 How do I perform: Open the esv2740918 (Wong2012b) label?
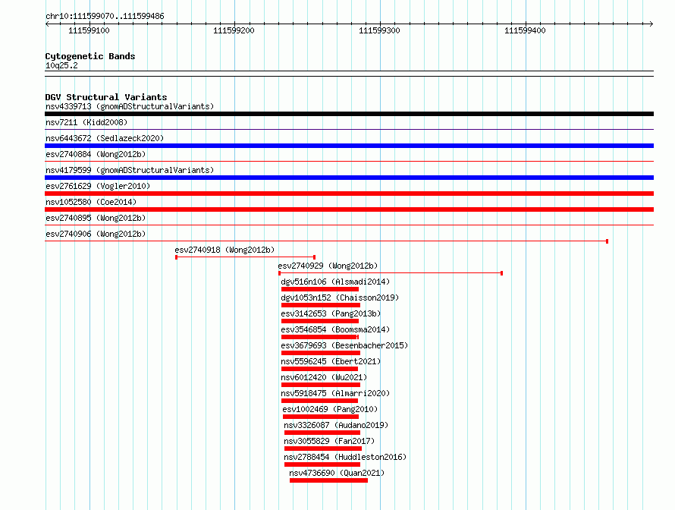224,250
